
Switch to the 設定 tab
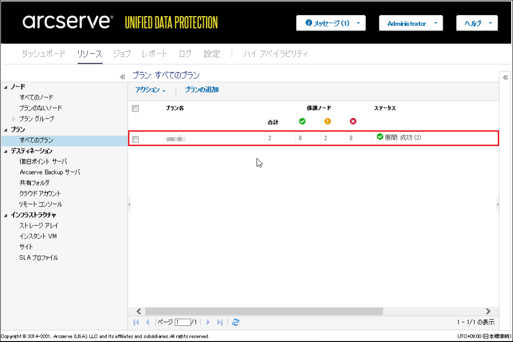(x=212, y=54)
